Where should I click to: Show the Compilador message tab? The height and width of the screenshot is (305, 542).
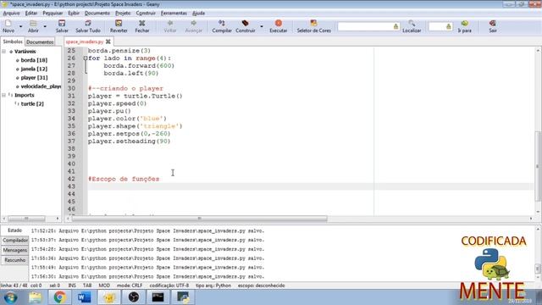click(x=15, y=240)
